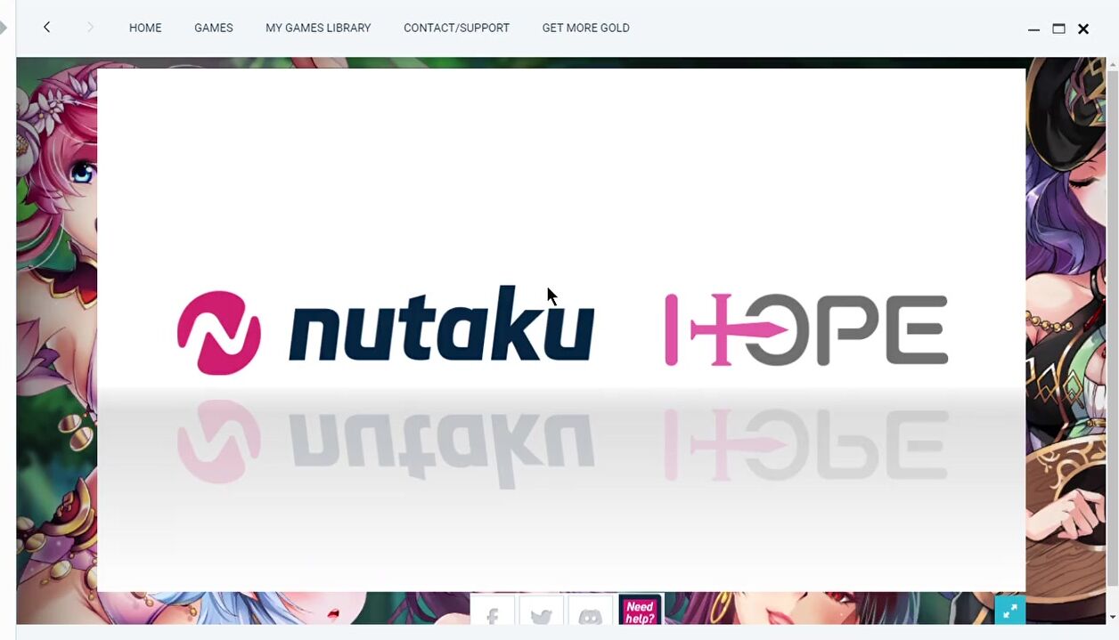The width and height of the screenshot is (1119, 640).
Task: Click the scrollbar up arrow
Action: pyautogui.click(x=1112, y=65)
